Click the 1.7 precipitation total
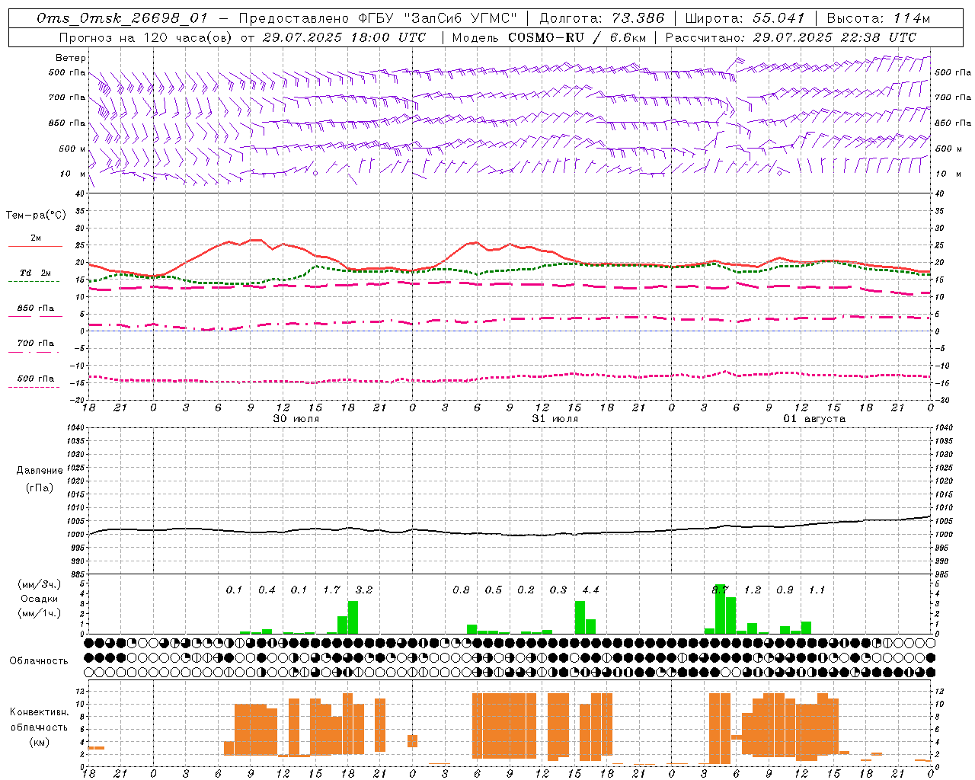 [331, 590]
